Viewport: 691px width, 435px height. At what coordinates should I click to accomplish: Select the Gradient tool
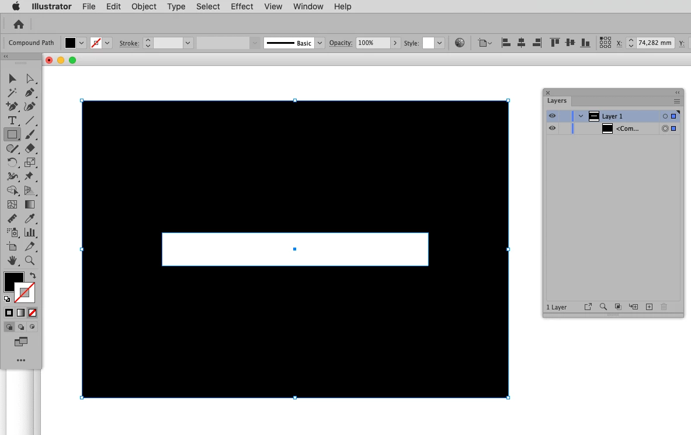[x=30, y=204]
